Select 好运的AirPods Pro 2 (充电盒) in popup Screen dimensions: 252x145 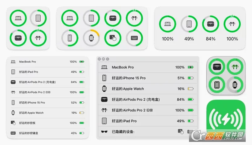(148, 99)
